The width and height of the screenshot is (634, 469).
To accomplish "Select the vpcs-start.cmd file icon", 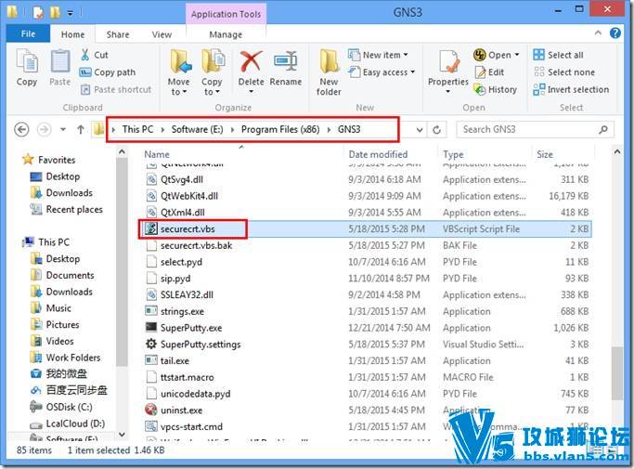I will (x=151, y=426).
